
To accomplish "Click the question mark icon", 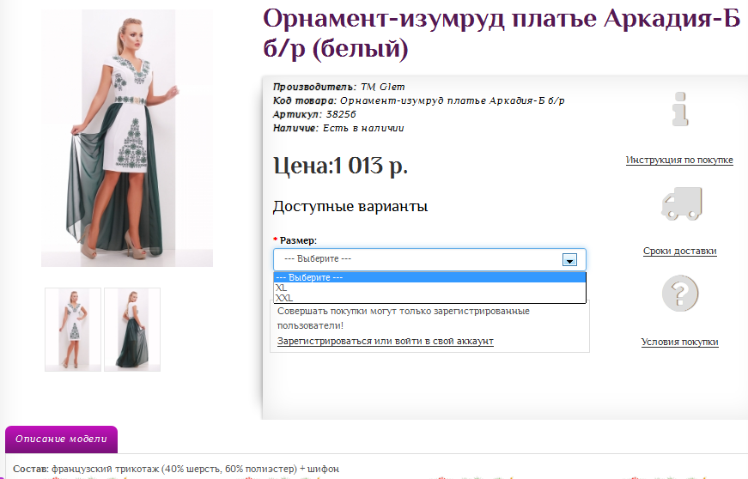I will pyautogui.click(x=680, y=294).
